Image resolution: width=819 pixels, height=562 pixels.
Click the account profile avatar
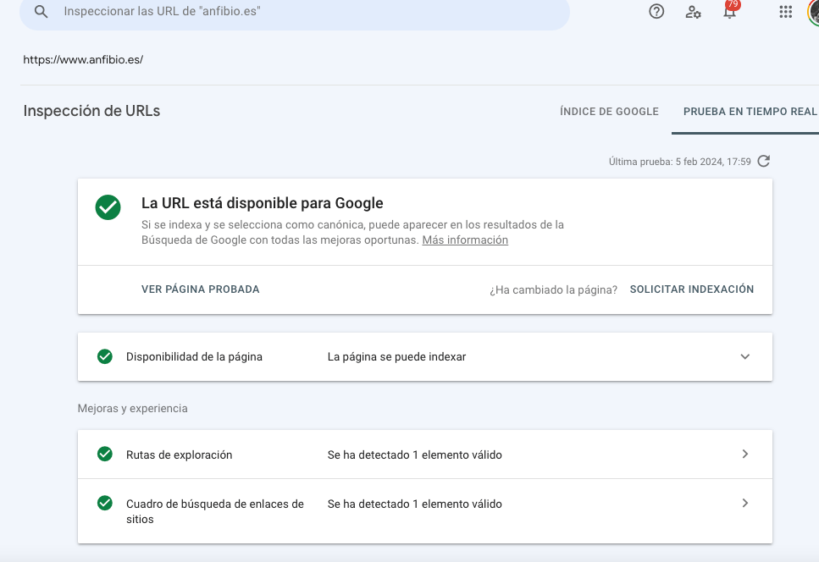click(x=814, y=12)
